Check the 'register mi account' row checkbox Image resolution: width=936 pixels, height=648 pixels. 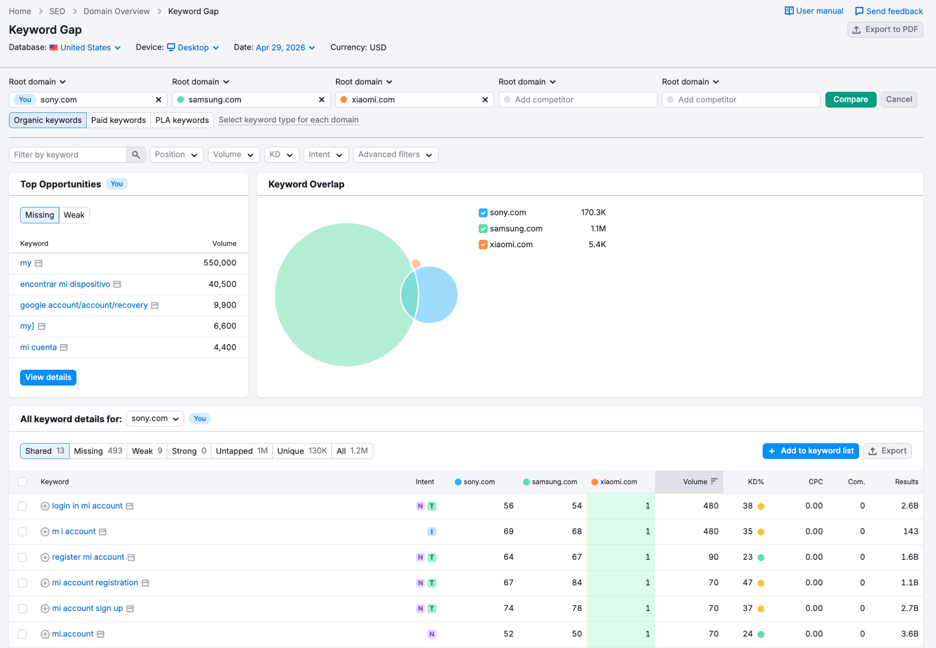[22, 557]
